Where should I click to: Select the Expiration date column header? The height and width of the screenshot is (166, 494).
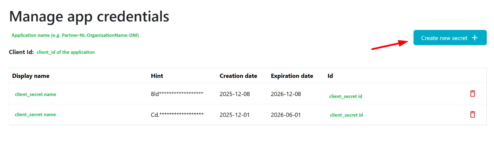(x=292, y=76)
